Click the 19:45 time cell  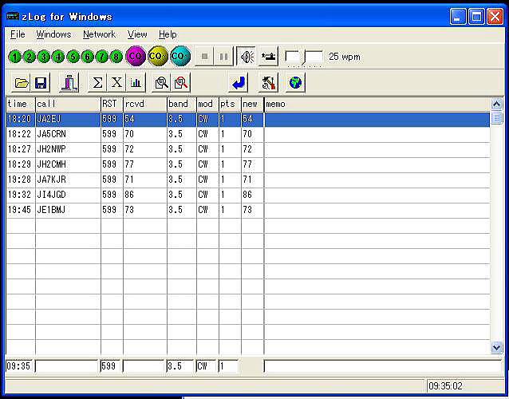point(21,210)
